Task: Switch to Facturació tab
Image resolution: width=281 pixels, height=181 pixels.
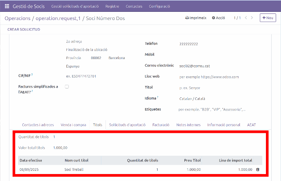Action: click(160, 125)
